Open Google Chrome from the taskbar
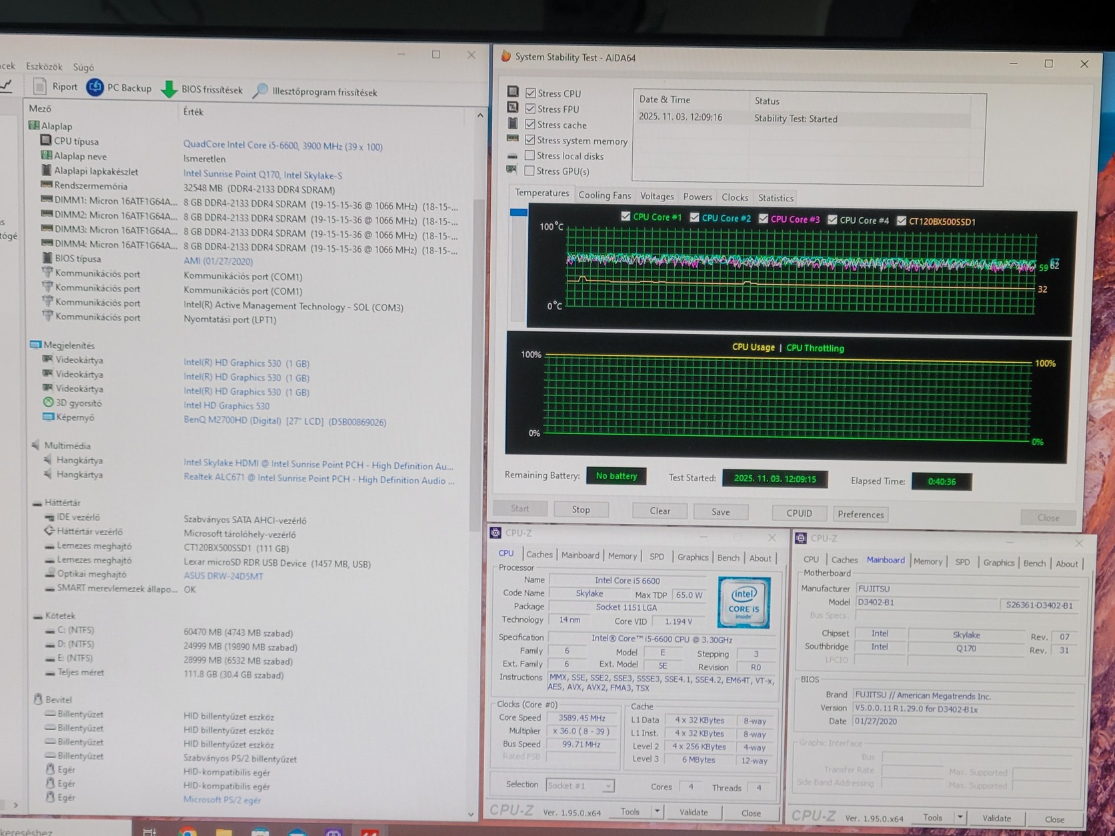Image resolution: width=1115 pixels, height=836 pixels. pyautogui.click(x=187, y=832)
